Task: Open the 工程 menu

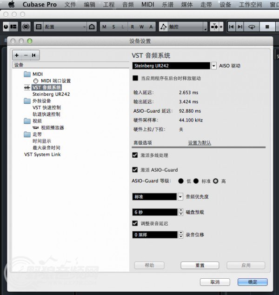Action: (109, 4)
